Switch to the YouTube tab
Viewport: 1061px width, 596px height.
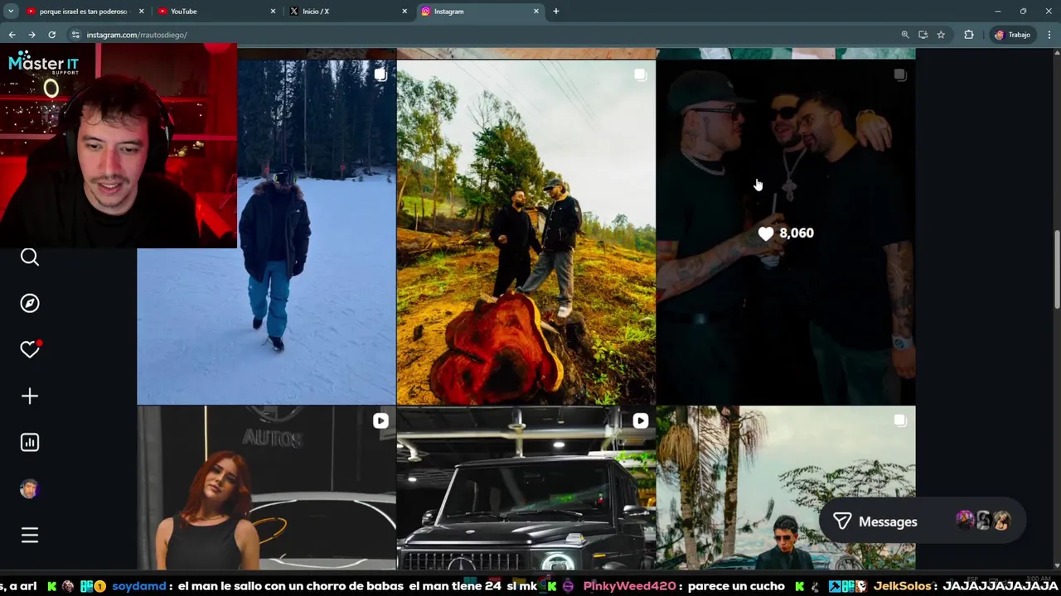216,12
